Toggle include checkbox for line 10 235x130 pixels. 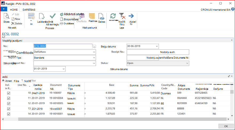[9, 93]
